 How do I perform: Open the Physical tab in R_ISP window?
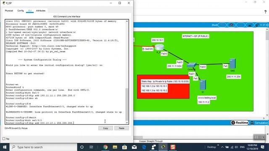[9, 10]
